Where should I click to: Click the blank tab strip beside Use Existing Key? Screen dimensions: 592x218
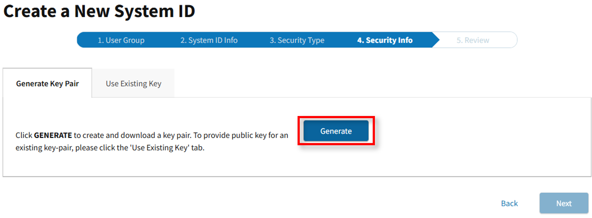(x=374, y=84)
